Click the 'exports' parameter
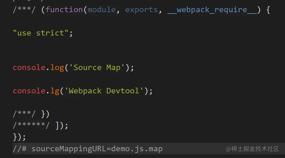Screen dimensions: 285x158 point(141,10)
